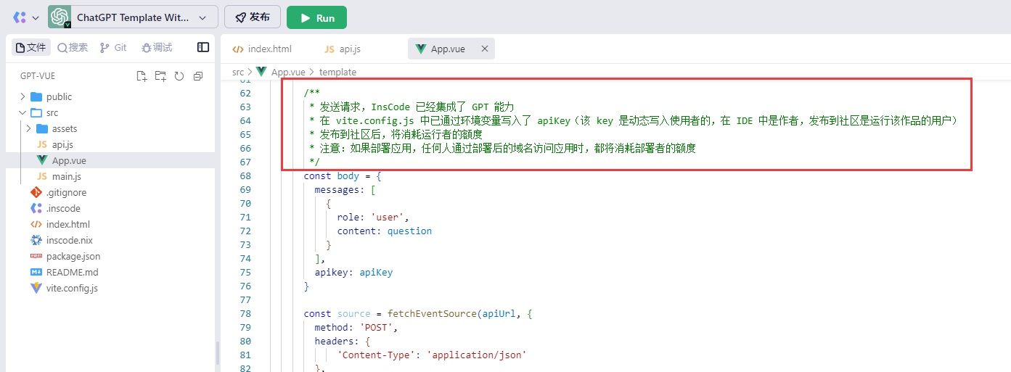Open the vite.config.js file
Screen dimensions: 1011x372
coord(110,288)
